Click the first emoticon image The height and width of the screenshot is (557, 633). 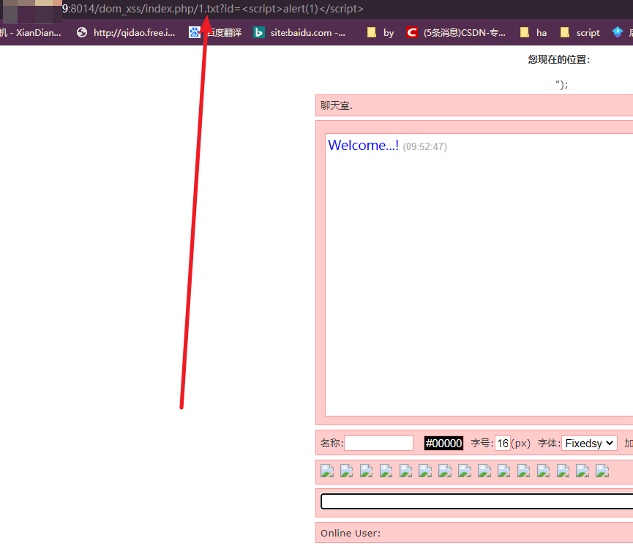327,471
